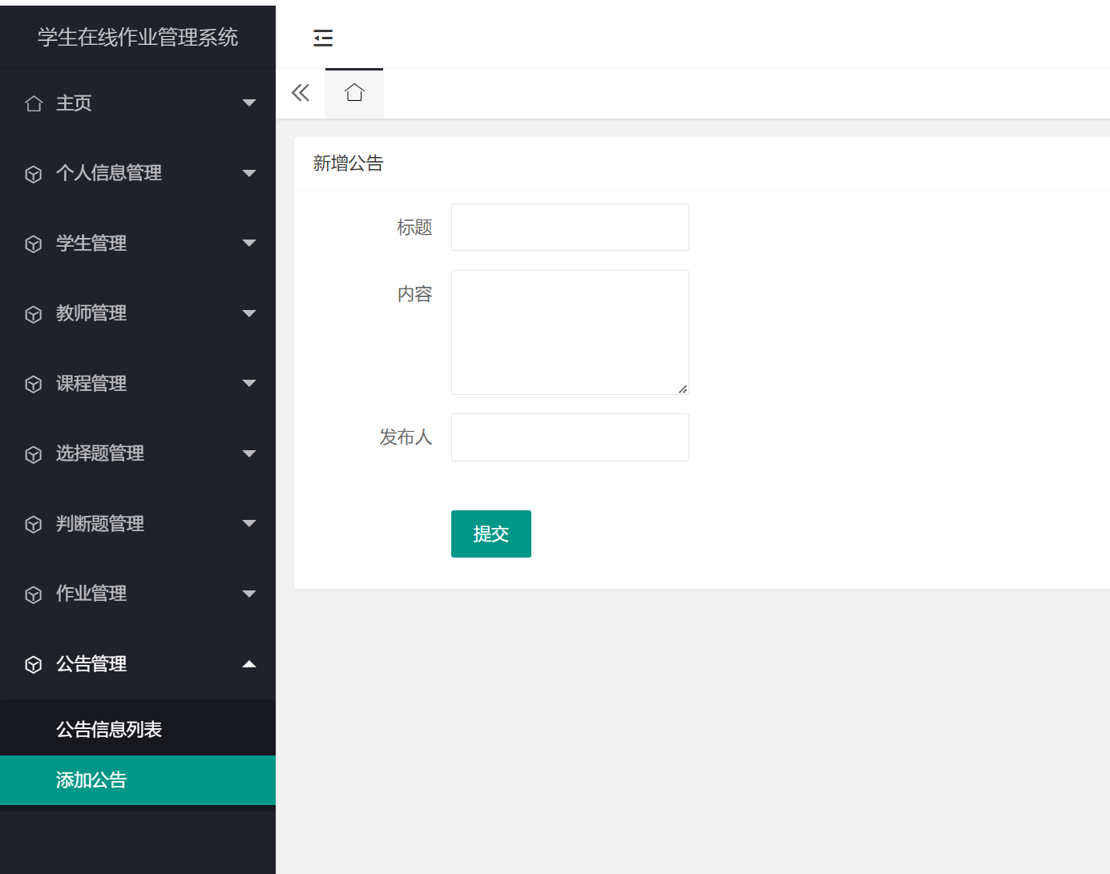Open the 课程管理 menu item
The height and width of the screenshot is (874, 1110).
[x=138, y=383]
